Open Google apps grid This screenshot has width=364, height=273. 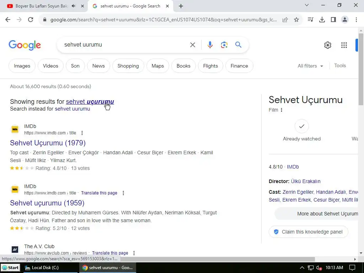click(344, 45)
